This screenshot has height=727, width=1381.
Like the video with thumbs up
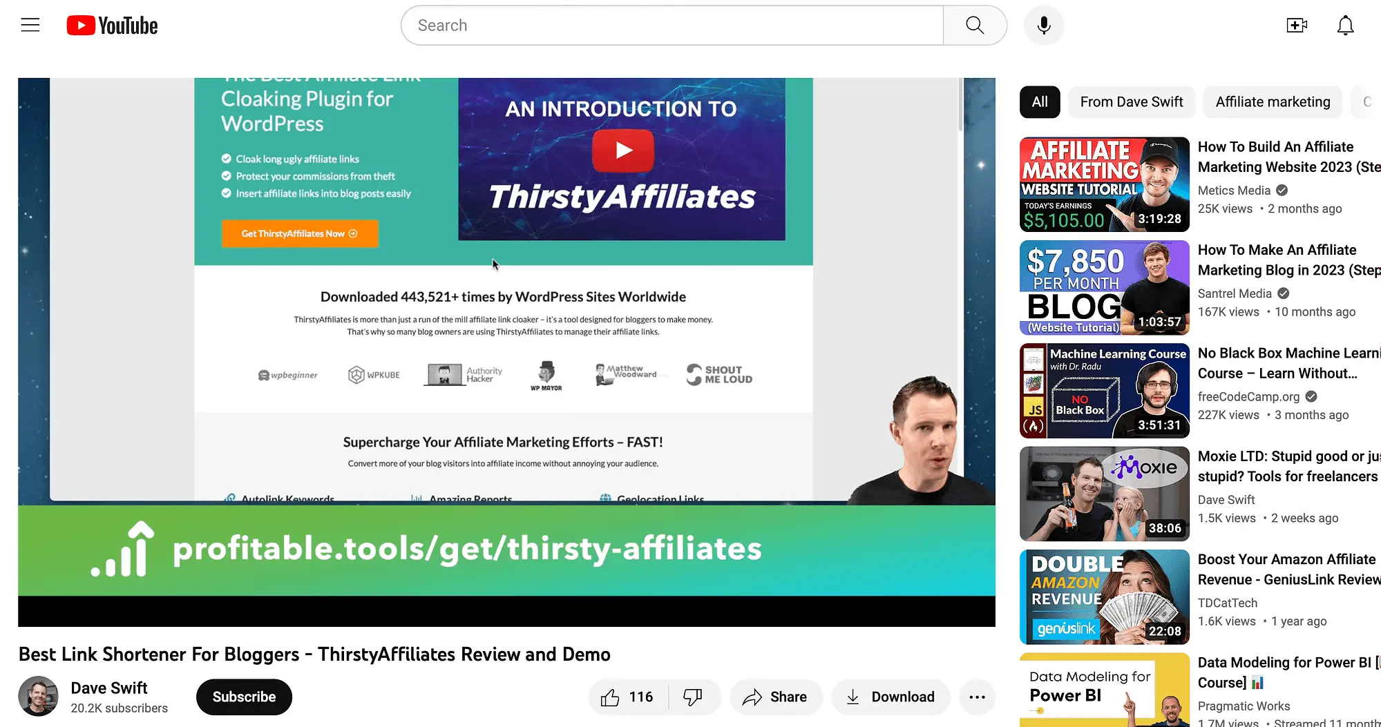pyautogui.click(x=627, y=697)
